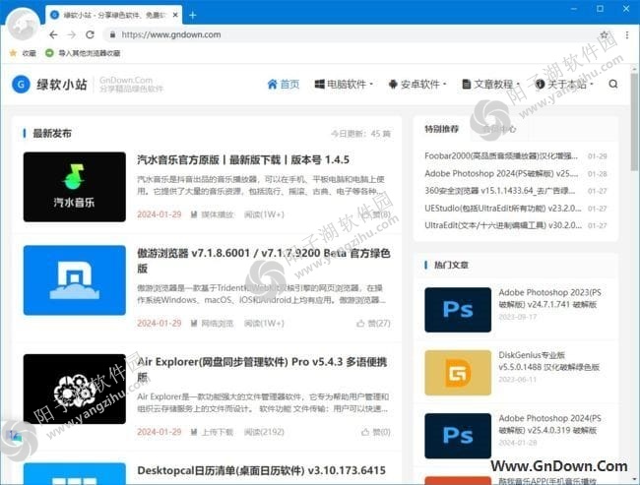Viewport: 640px width, 485px height.
Task: Click Photoshop 2024 Ps thumbnail
Action: coord(458,436)
